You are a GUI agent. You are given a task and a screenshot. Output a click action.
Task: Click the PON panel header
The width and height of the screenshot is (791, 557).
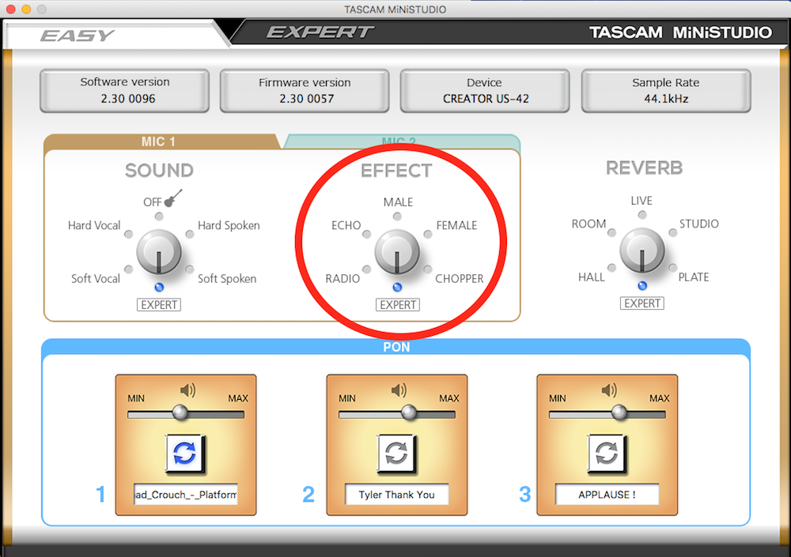coord(396,347)
